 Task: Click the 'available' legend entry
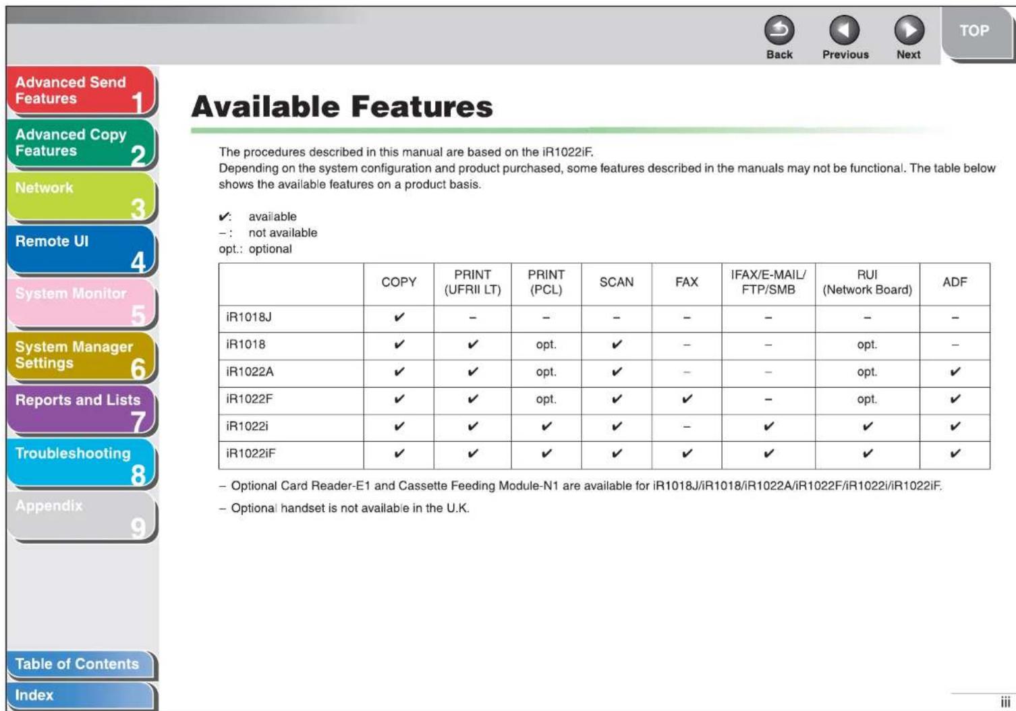coord(258,217)
